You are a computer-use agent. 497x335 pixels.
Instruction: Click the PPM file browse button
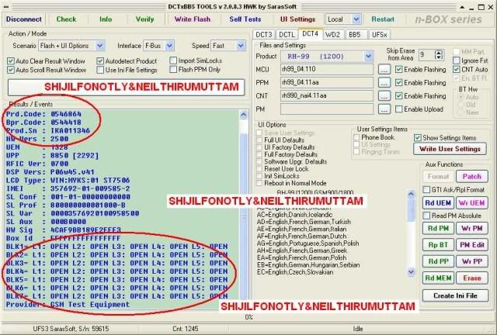(384, 83)
